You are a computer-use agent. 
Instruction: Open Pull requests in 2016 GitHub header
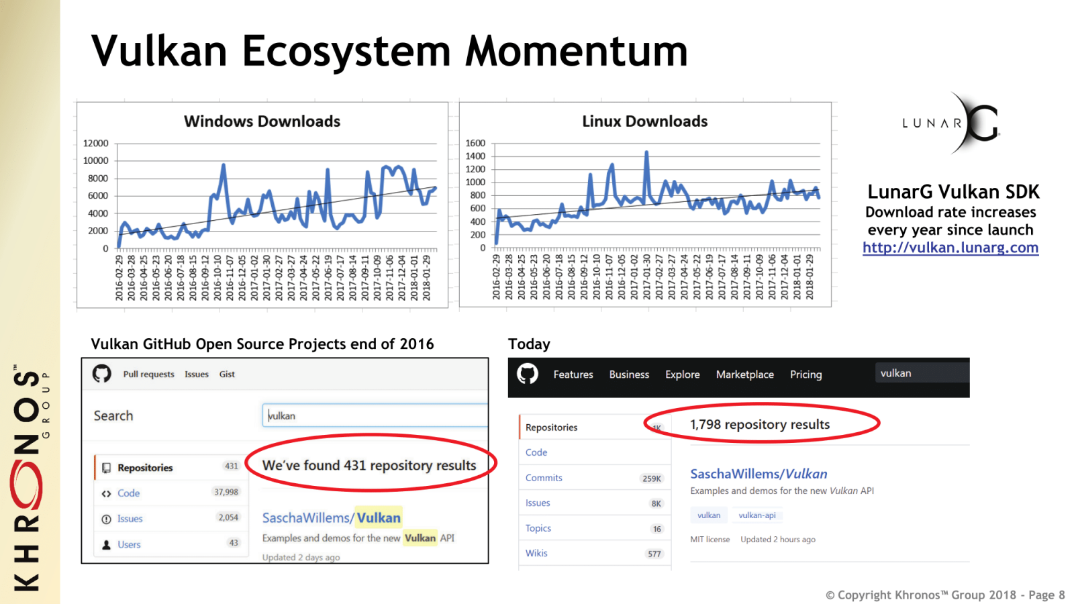click(148, 374)
